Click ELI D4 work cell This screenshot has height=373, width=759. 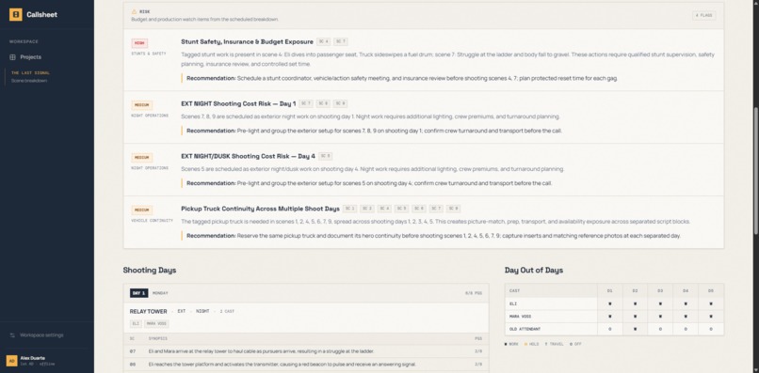pos(686,303)
